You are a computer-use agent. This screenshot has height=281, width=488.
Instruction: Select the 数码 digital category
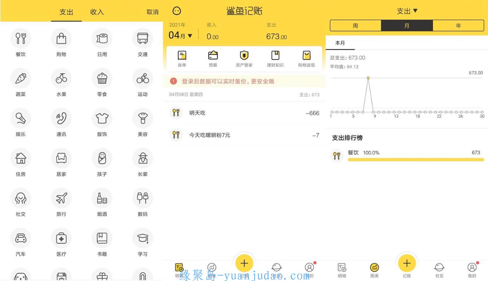[143, 198]
